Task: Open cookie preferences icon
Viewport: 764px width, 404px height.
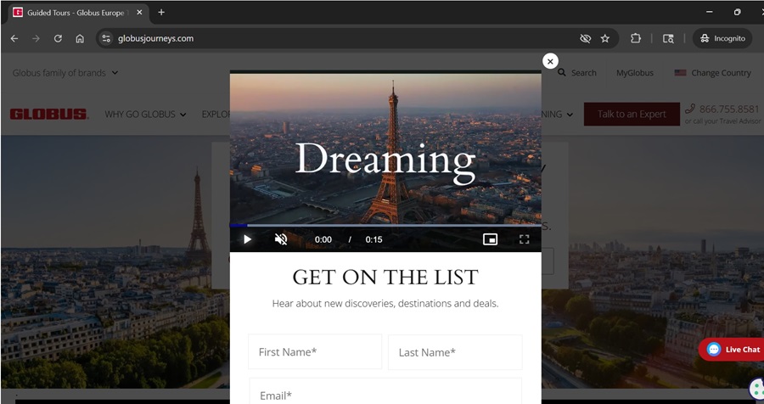Action: 756,388
